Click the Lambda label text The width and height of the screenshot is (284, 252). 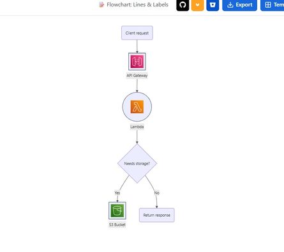pos(137,127)
